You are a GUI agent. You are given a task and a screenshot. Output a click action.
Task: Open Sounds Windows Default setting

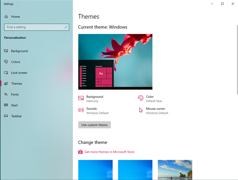click(93, 111)
